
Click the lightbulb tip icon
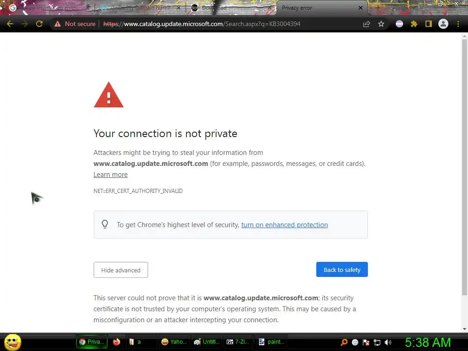tap(105, 224)
